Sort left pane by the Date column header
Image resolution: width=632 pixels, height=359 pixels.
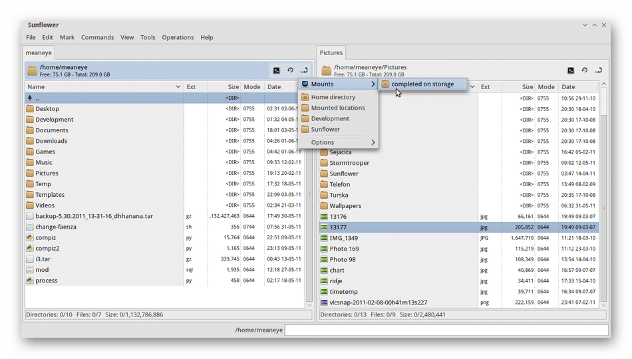tap(274, 87)
